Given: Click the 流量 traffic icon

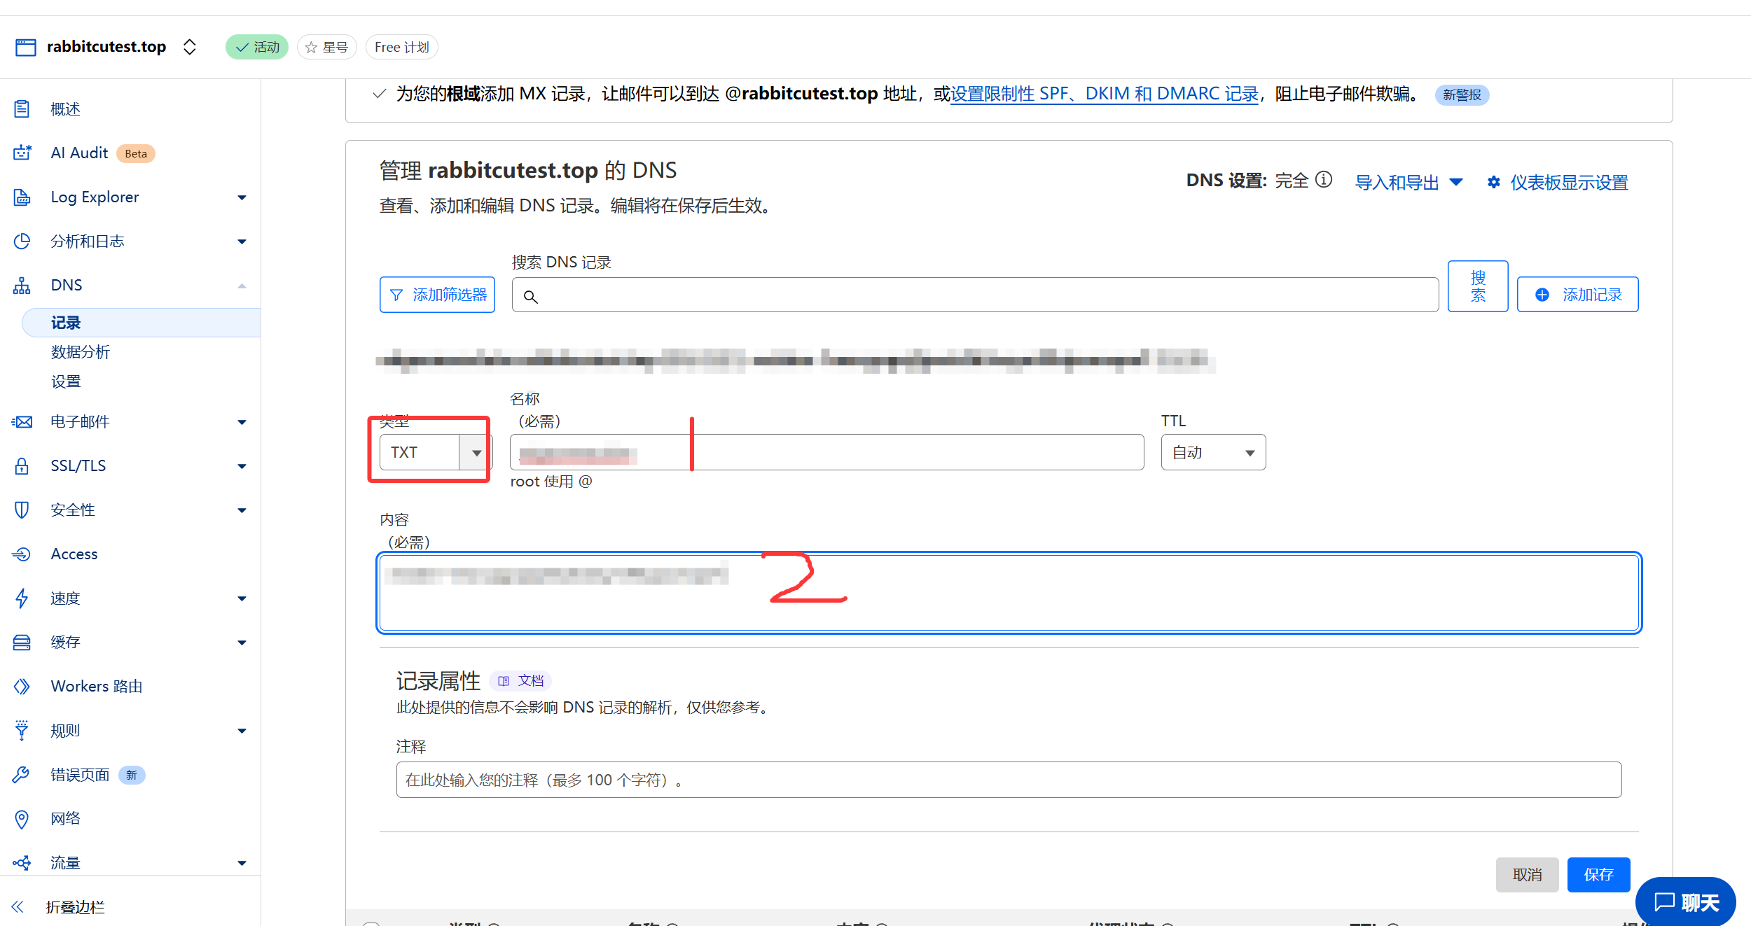Looking at the screenshot, I should tap(22, 863).
